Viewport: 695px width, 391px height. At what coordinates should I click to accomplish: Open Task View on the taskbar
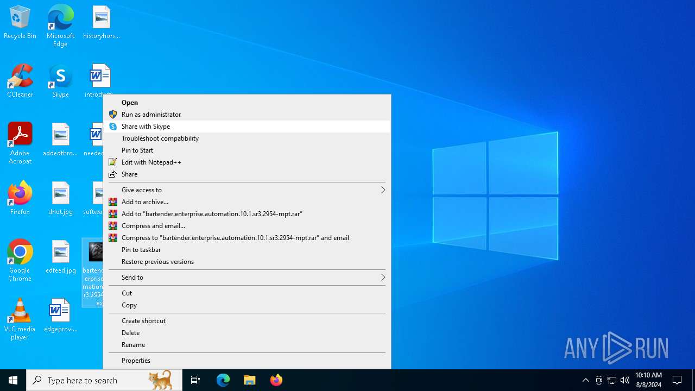(195, 380)
